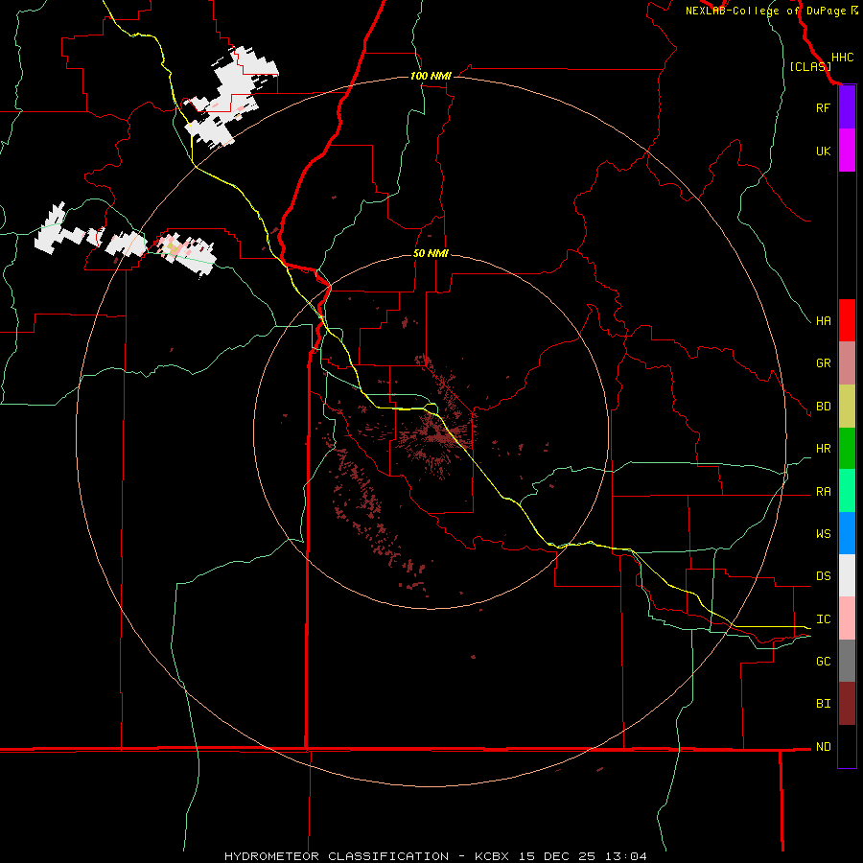
Task: Click the RA legend label
Action: [x=823, y=492]
